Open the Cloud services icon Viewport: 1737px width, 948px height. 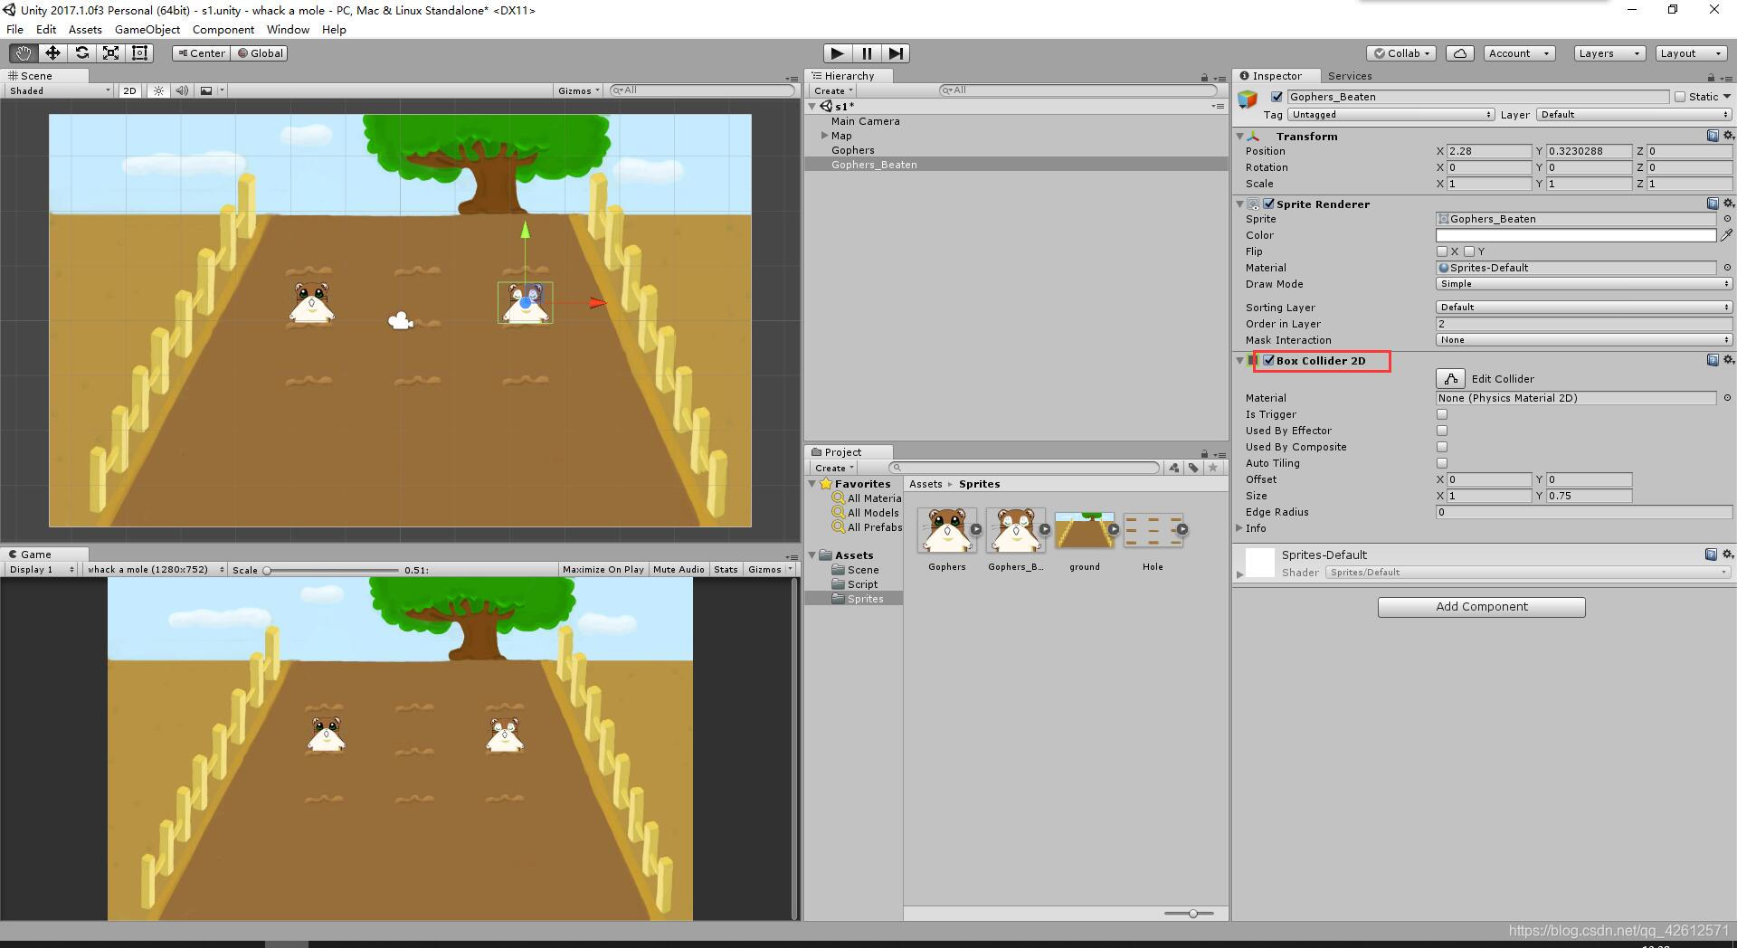[x=1460, y=53]
